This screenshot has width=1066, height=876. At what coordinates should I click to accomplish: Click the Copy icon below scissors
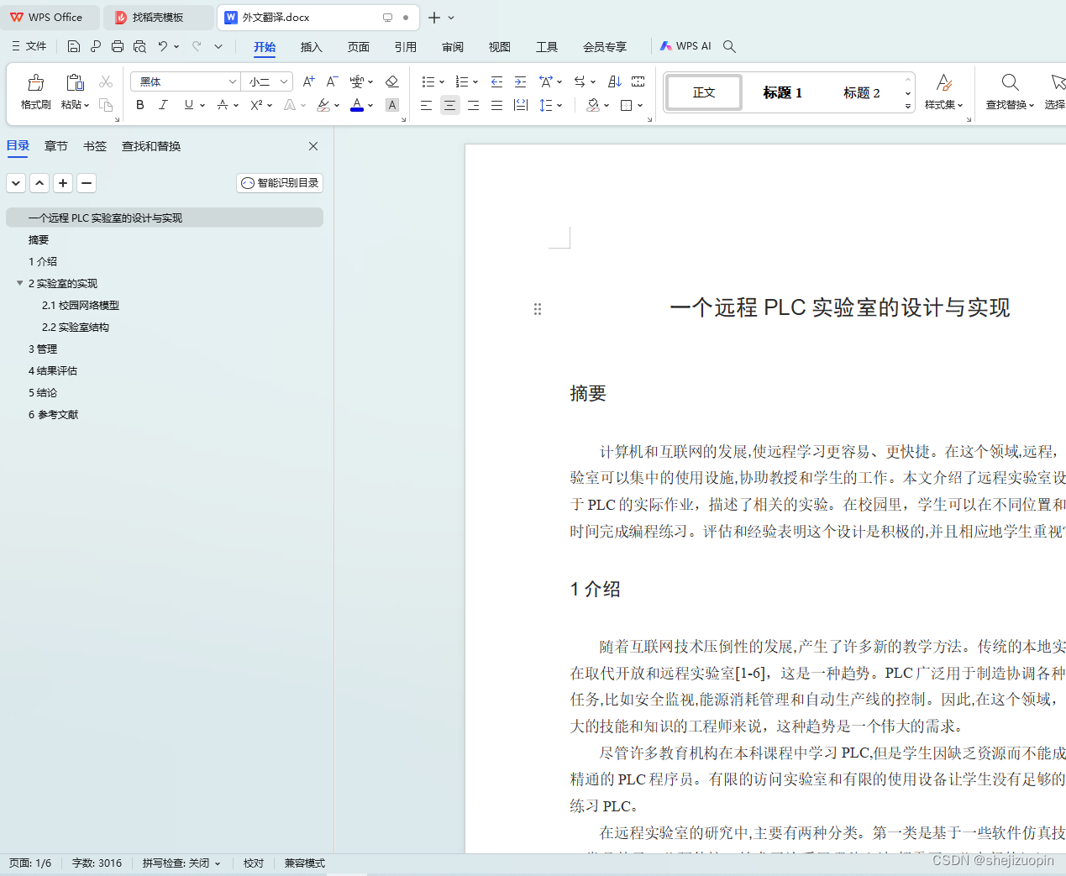[x=106, y=105]
